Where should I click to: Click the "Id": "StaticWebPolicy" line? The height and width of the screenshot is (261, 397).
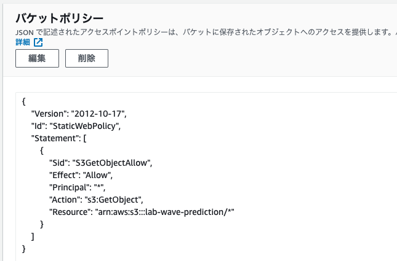(x=76, y=126)
